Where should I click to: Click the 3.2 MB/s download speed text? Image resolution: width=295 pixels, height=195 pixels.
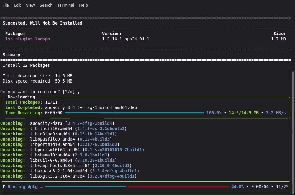(x=276, y=113)
